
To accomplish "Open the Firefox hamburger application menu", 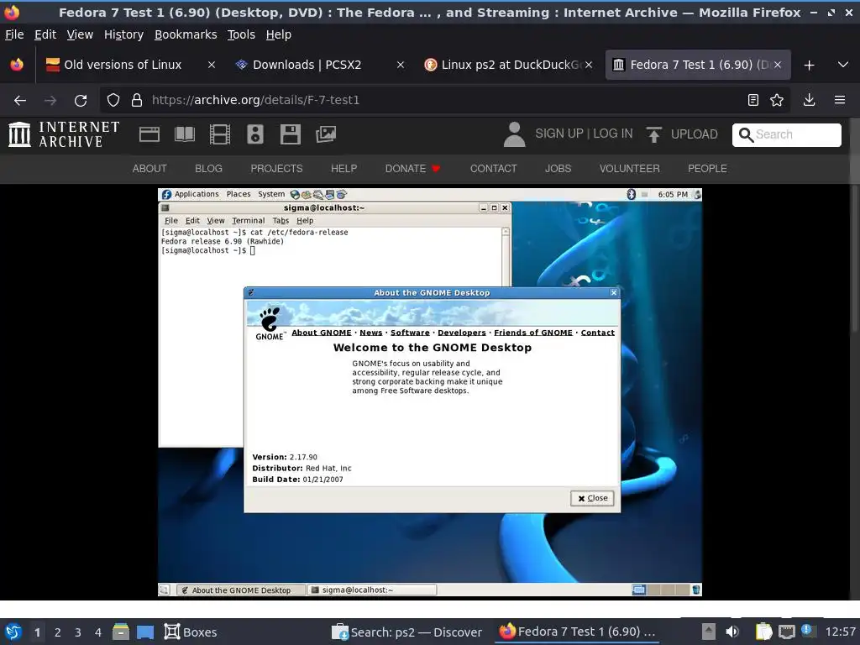I will coord(840,101).
